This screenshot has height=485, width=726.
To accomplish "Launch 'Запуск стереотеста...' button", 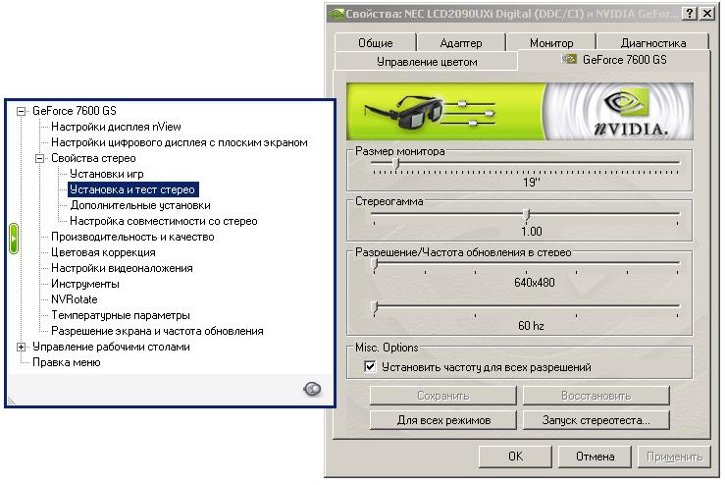I will coord(596,420).
